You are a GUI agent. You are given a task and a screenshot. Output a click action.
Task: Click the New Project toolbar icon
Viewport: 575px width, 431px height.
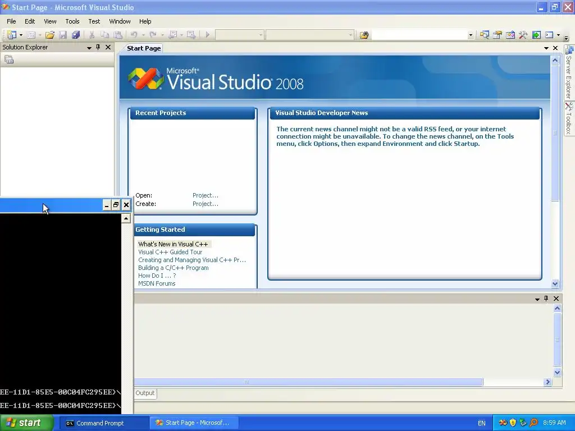coord(12,35)
